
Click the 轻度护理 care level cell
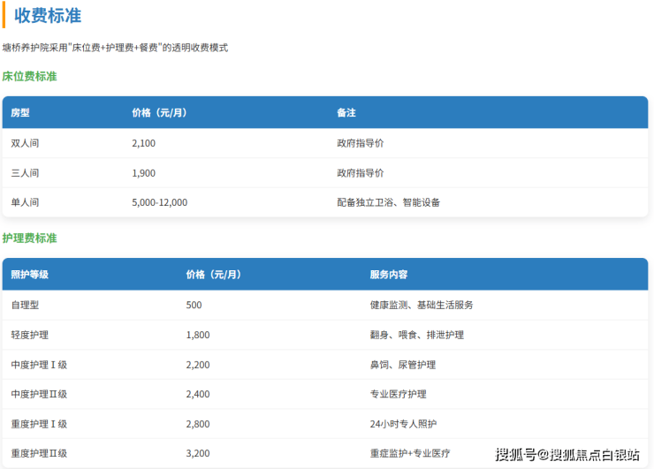[29, 335]
